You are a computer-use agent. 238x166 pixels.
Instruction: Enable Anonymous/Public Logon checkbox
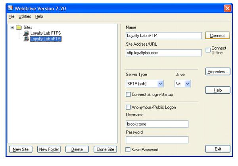click(128, 107)
